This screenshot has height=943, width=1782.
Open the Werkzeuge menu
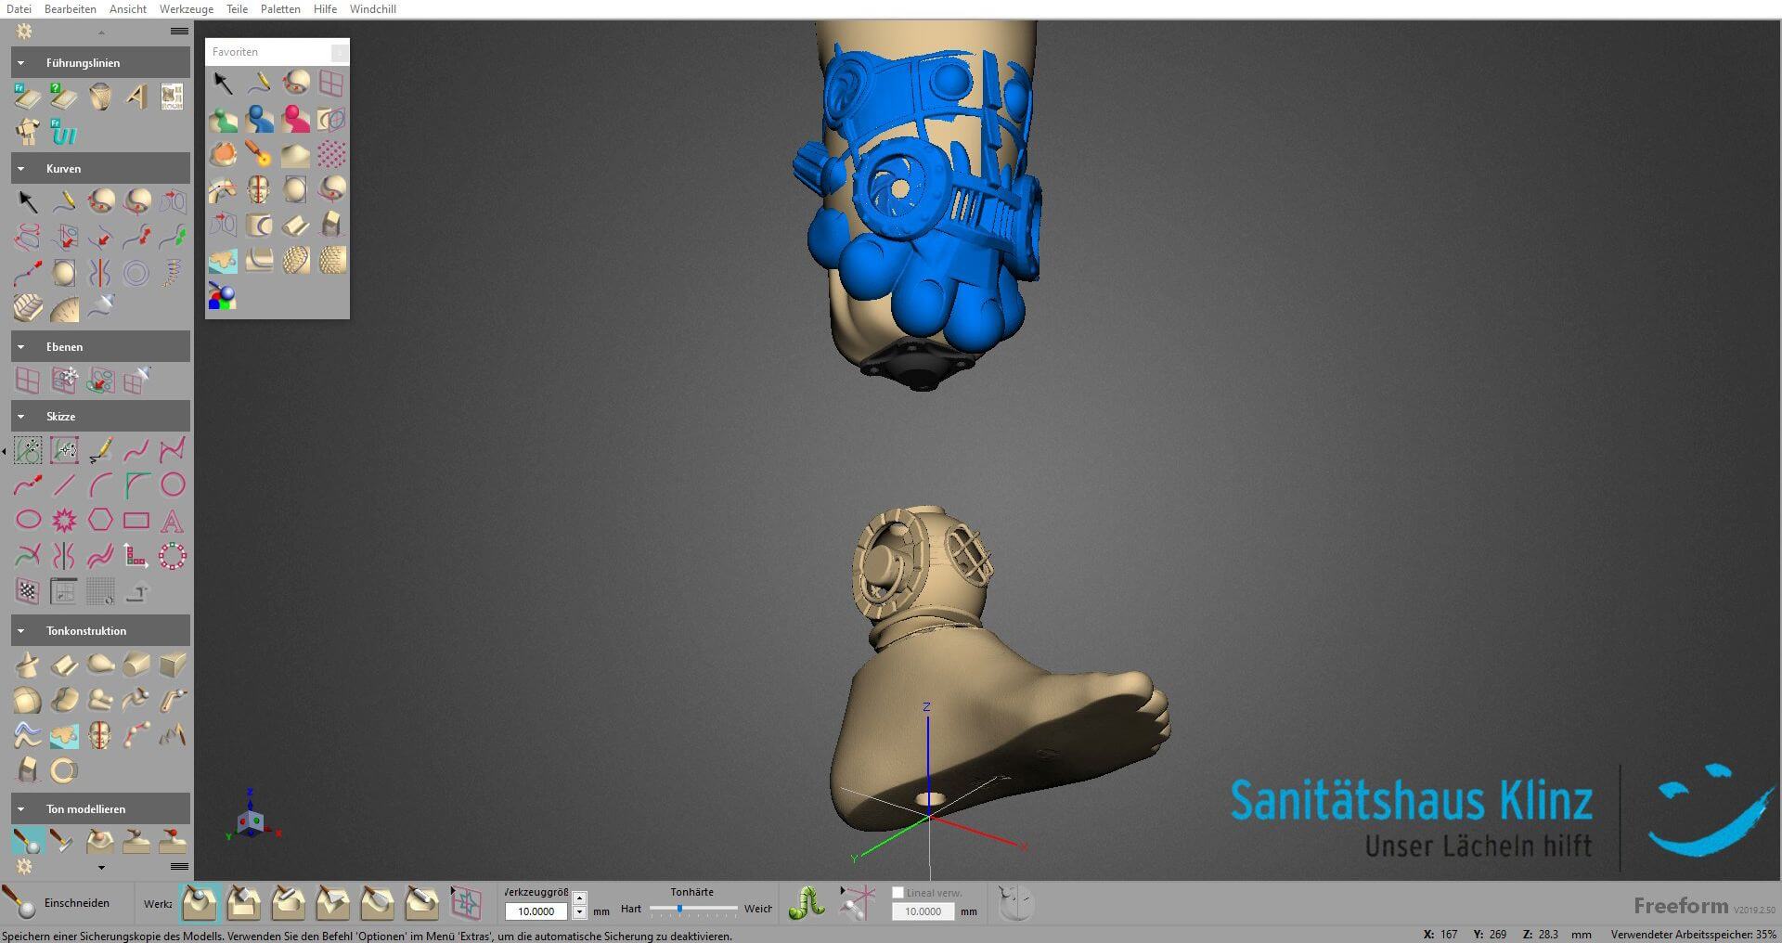click(x=186, y=9)
